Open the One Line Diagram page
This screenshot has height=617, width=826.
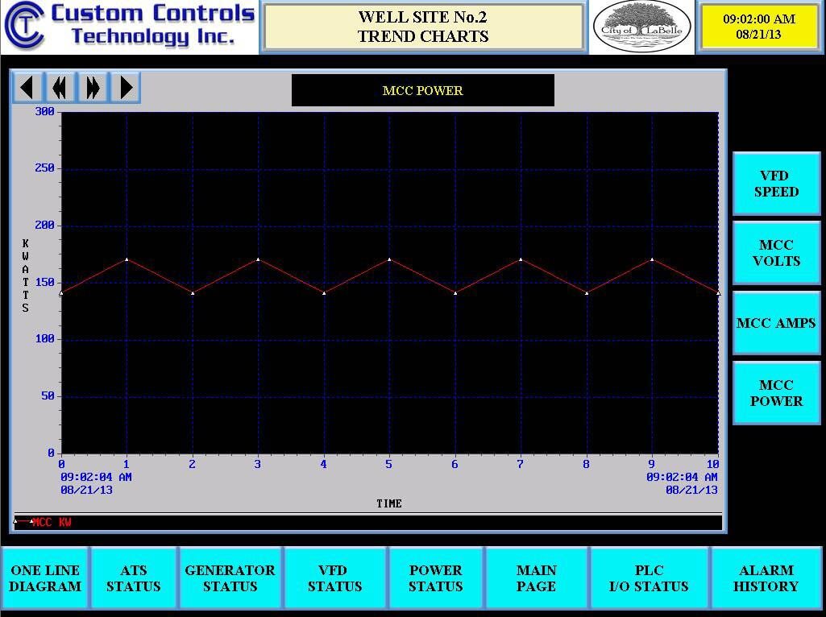(x=45, y=578)
